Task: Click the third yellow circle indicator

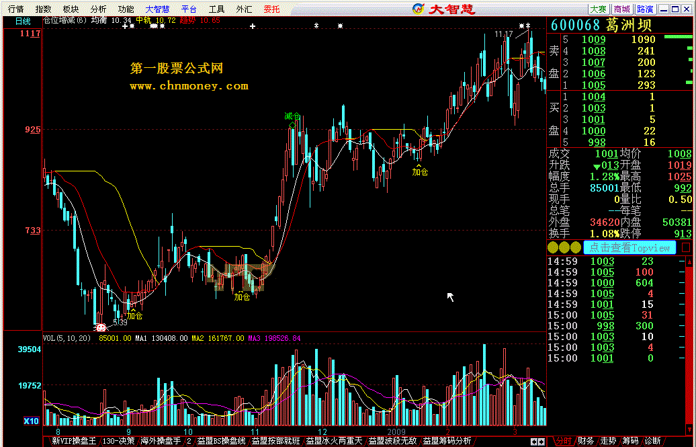Action: click(x=576, y=247)
